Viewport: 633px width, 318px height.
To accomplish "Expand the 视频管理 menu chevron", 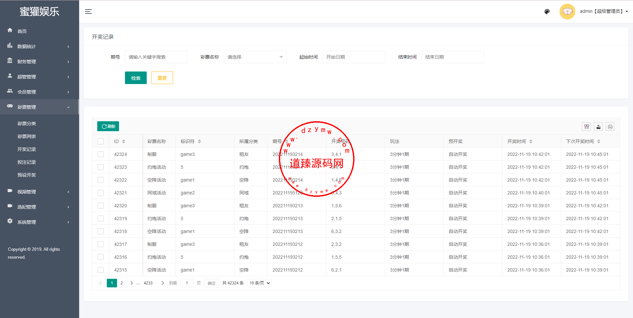I will click(x=68, y=192).
